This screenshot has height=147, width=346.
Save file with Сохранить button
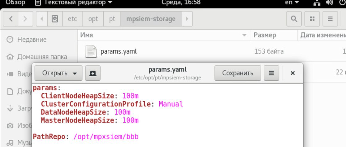[x=238, y=73]
